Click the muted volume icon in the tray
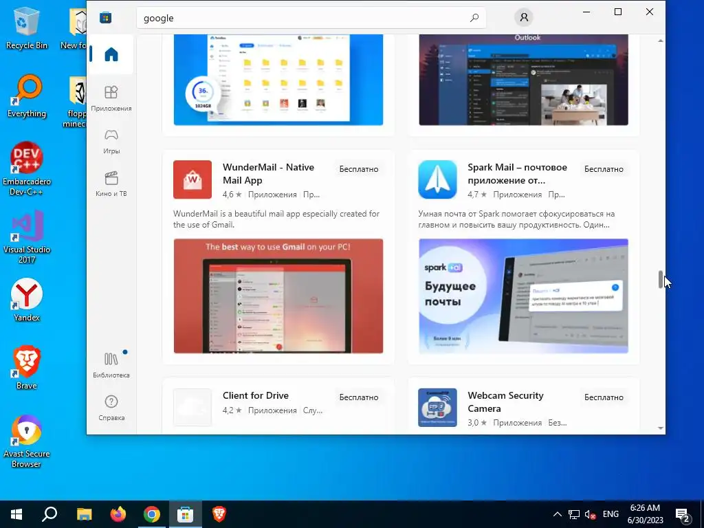 pos(590,514)
